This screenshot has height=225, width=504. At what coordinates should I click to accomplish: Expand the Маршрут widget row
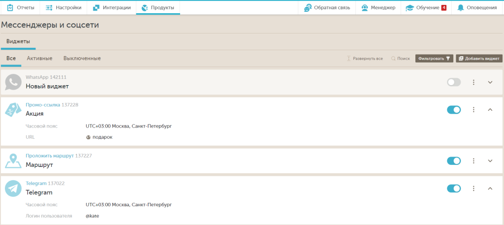pyautogui.click(x=490, y=161)
